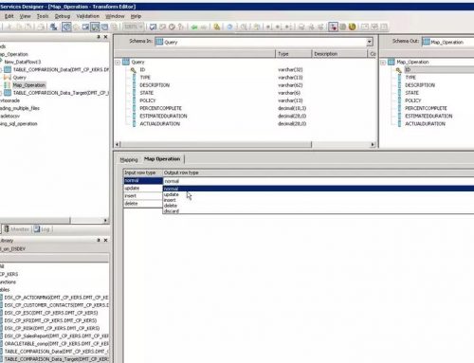This screenshot has width=474, height=363.
Task: Select New_DataFlow3 in the project tree
Action: 23,62
